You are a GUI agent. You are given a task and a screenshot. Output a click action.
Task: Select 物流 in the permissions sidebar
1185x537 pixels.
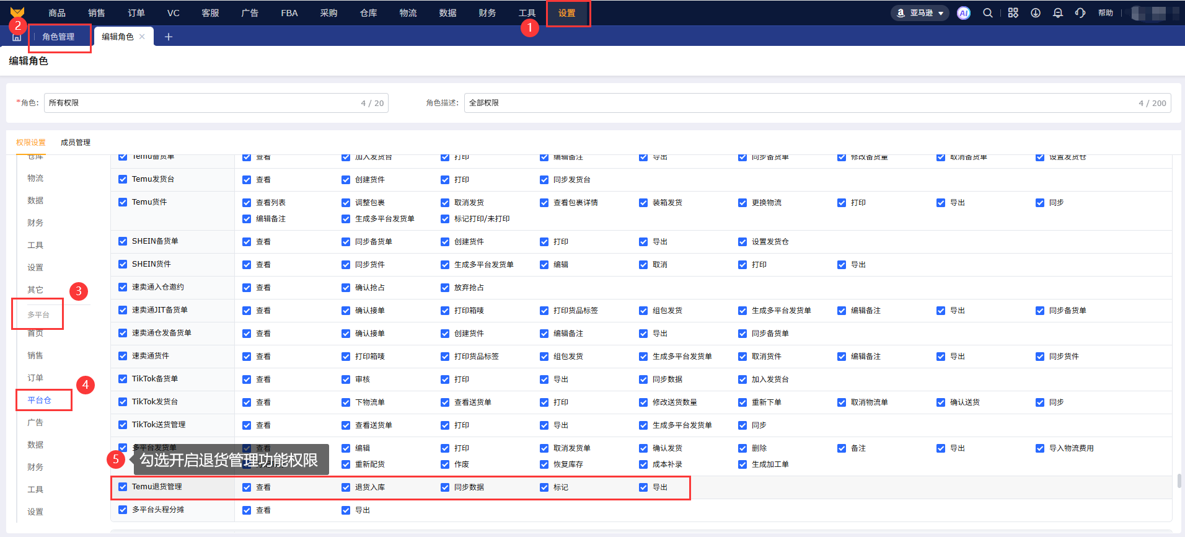click(x=35, y=179)
